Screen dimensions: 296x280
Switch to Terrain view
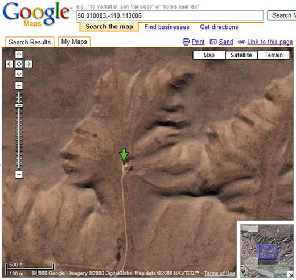[274, 55]
